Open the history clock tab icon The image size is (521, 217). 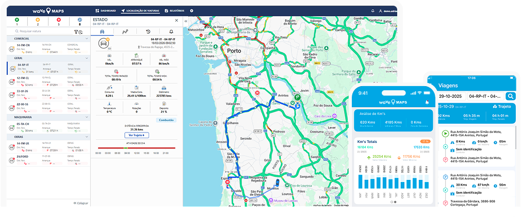coord(149,31)
